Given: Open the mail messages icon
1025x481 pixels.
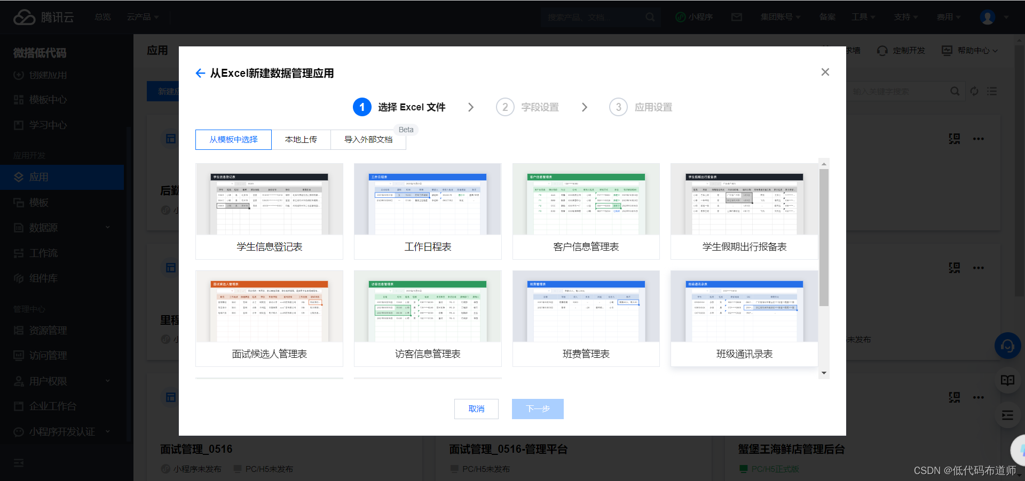Looking at the screenshot, I should click(x=737, y=17).
